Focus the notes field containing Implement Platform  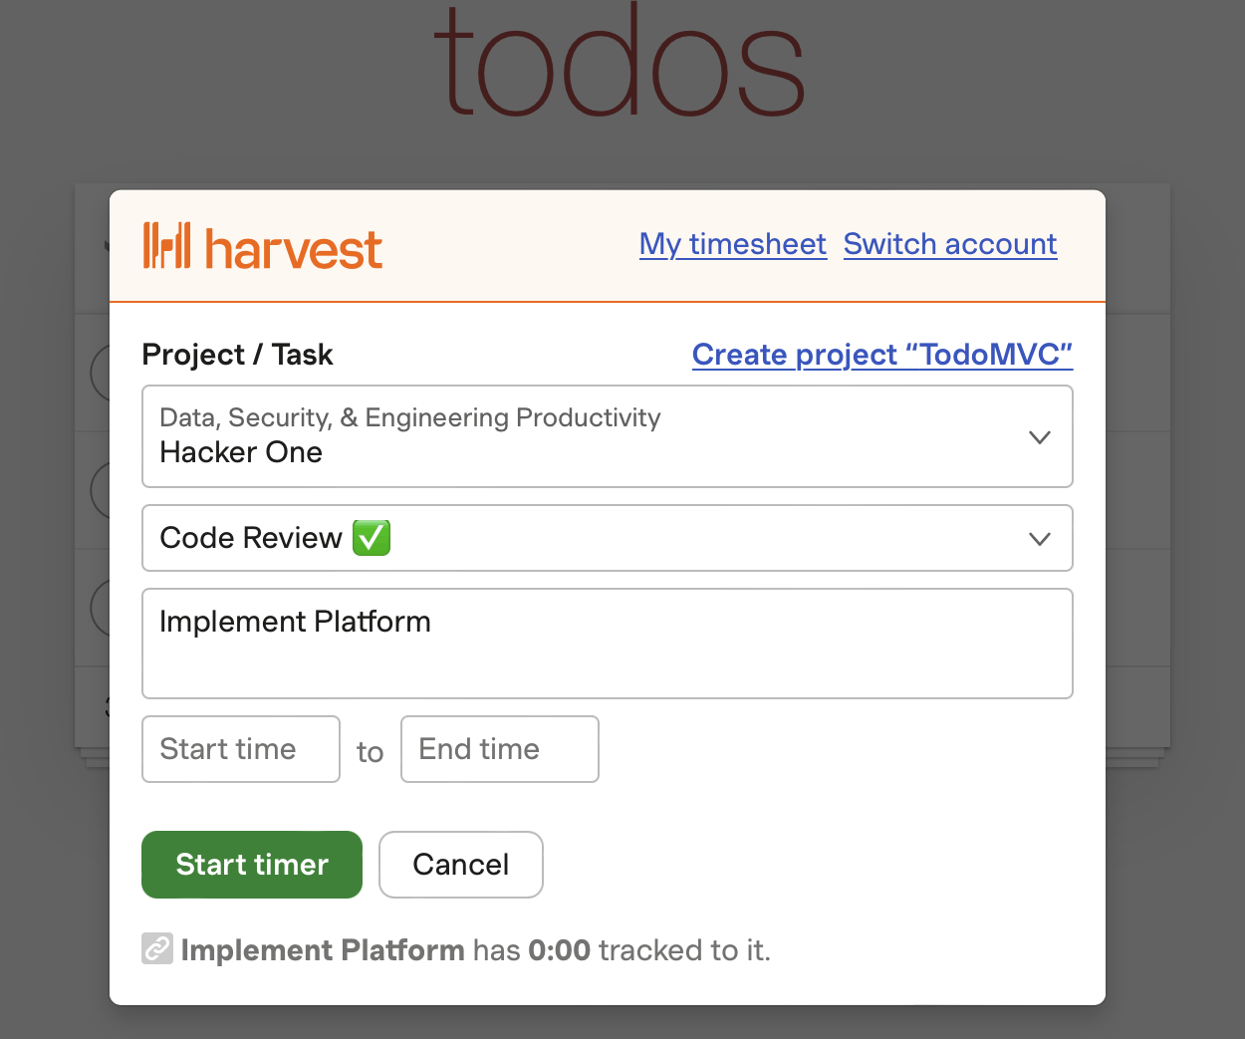pos(607,644)
